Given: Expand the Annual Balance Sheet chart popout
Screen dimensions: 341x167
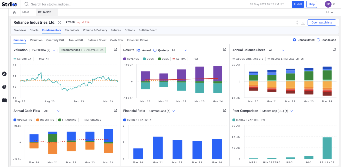Looking at the screenshot, I should pos(334,49).
